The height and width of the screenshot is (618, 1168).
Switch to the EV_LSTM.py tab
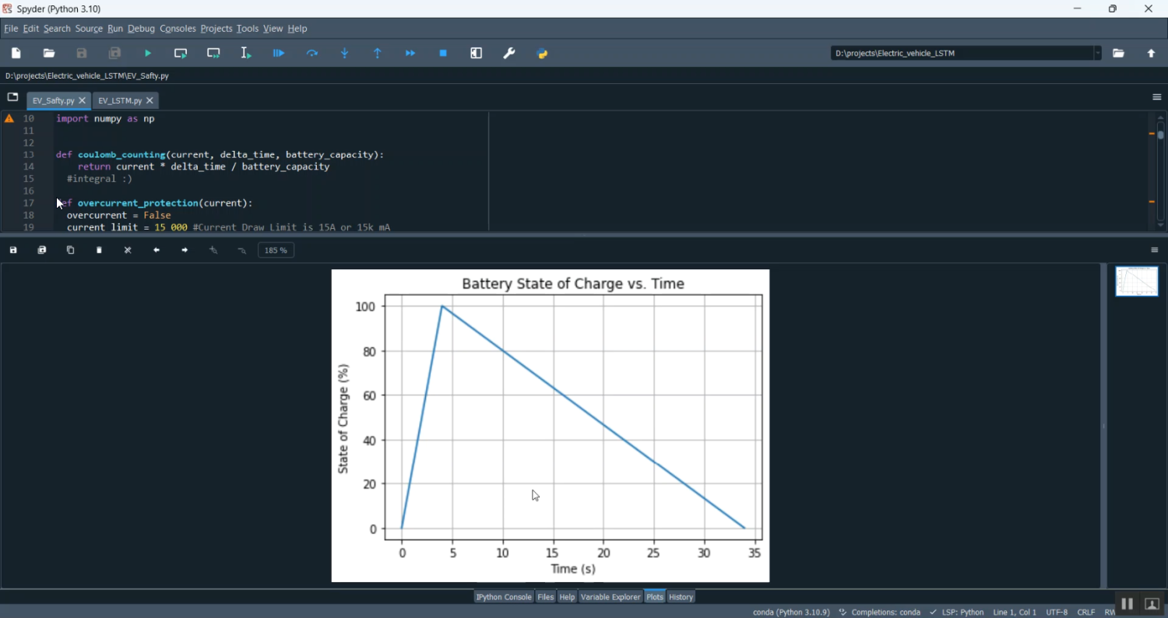click(121, 100)
